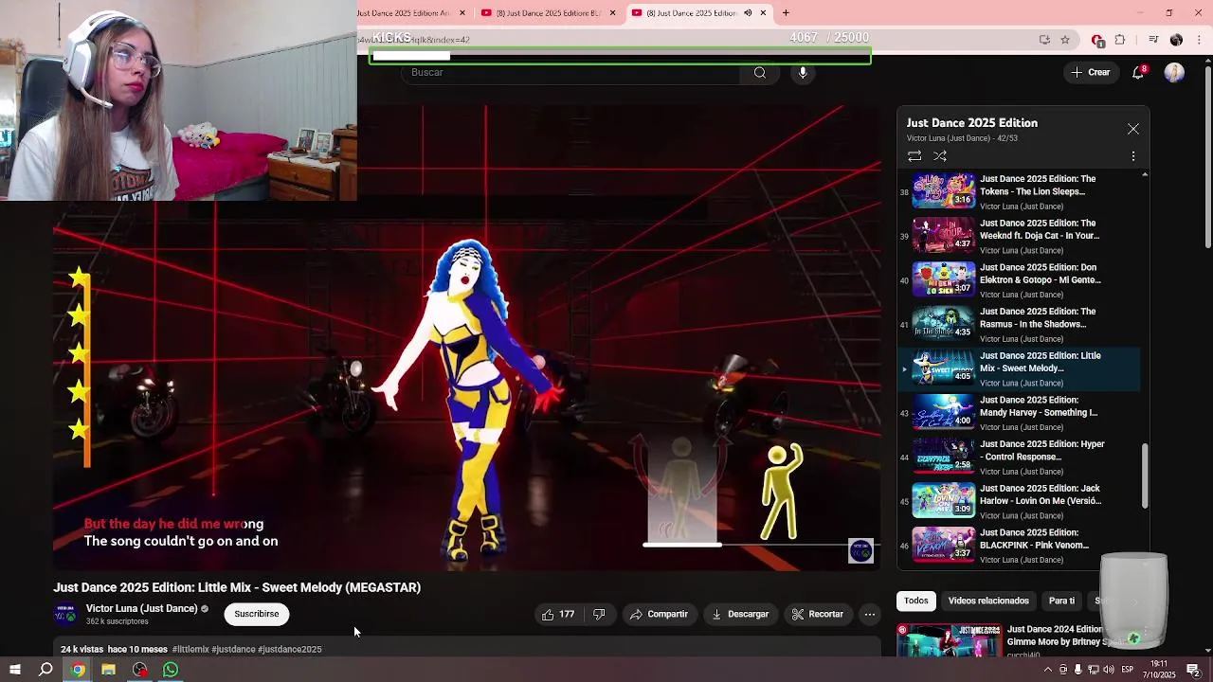The image size is (1213, 682).
Task: Open the YouTube account avatar menu
Action: point(1174,72)
